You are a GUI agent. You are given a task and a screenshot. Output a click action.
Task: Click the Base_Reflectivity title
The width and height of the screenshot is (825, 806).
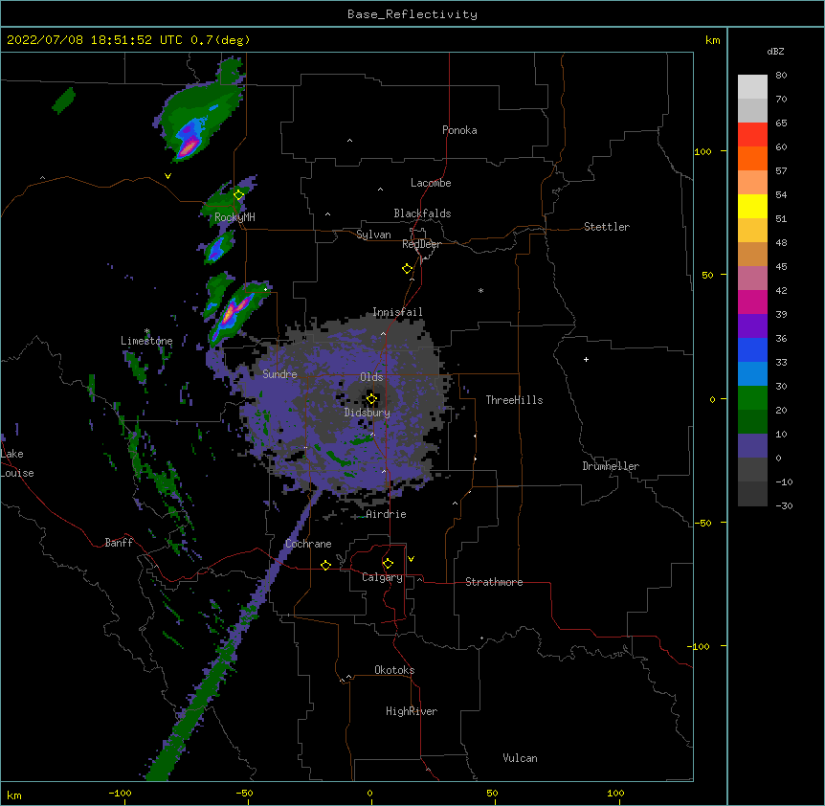coord(412,14)
